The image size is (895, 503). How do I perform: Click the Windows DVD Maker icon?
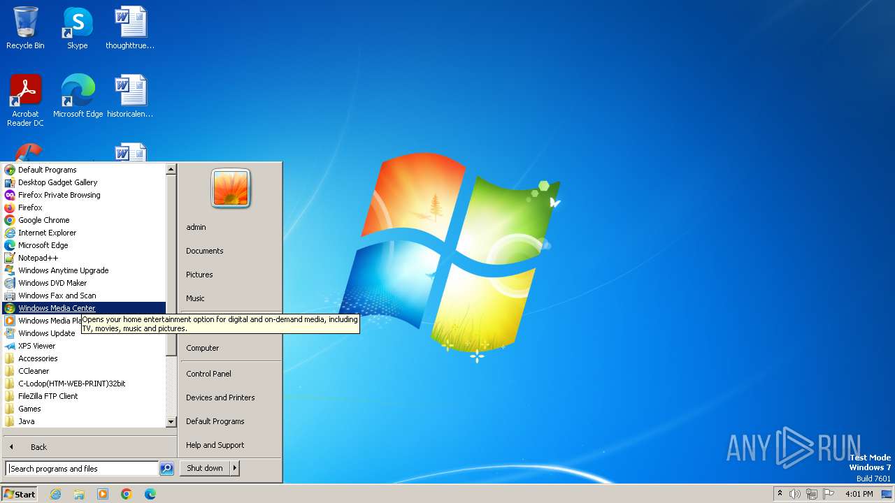pyautogui.click(x=10, y=283)
